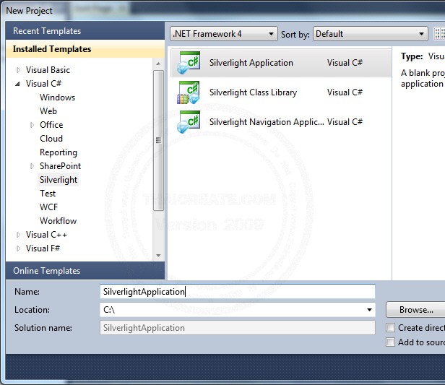Click 'Visual C#' beside Silverlight Application
445x385 pixels.
[x=345, y=63]
